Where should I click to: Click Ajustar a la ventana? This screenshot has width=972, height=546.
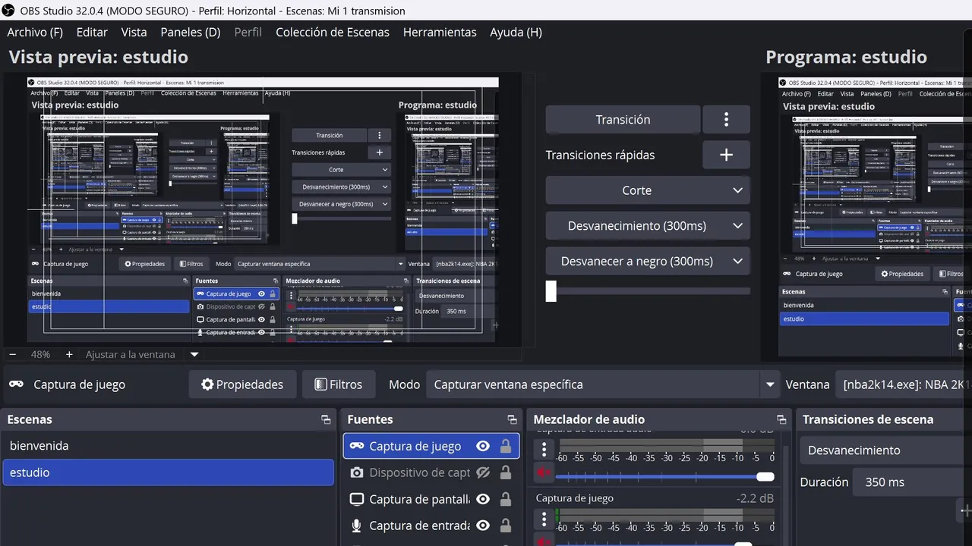(x=130, y=354)
